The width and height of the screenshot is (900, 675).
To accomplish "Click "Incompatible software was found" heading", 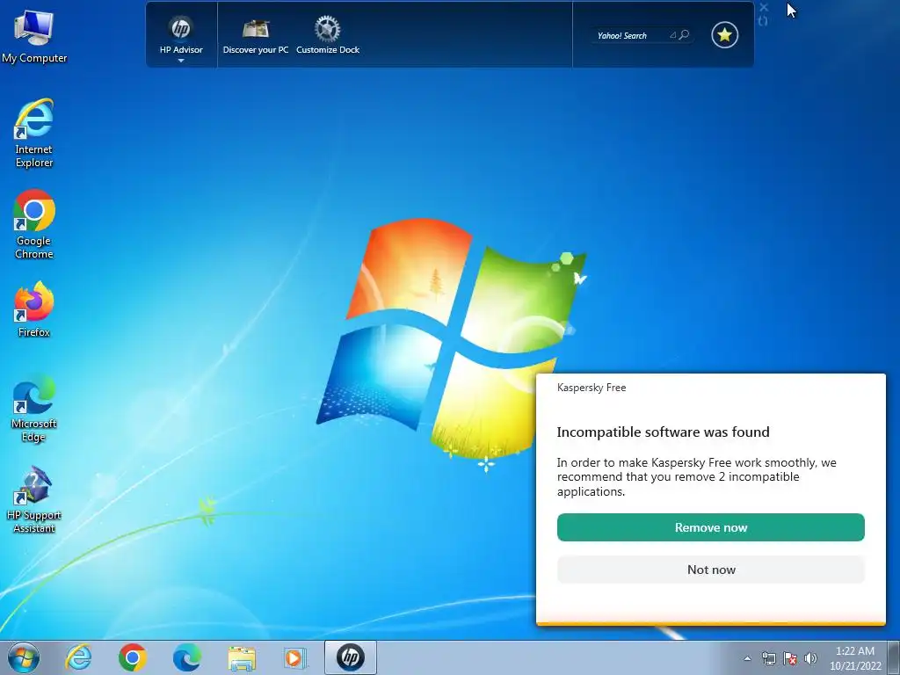I will tap(663, 432).
